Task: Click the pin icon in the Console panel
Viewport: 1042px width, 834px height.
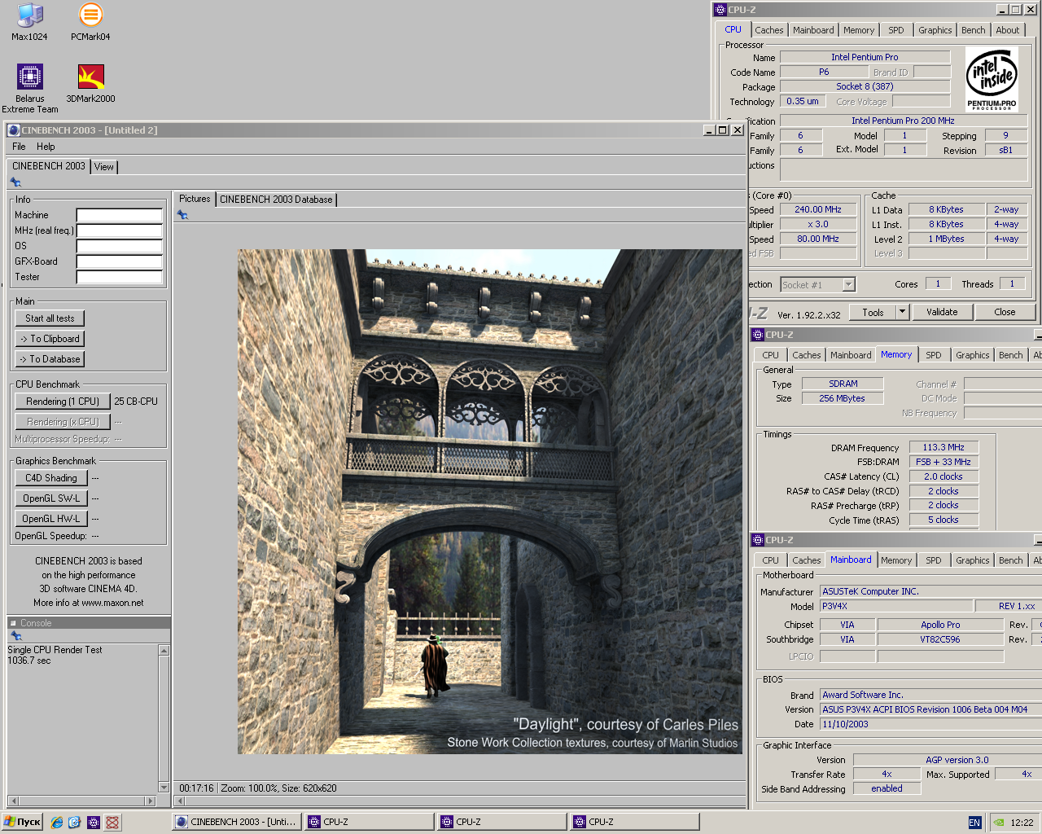Action: (x=15, y=635)
